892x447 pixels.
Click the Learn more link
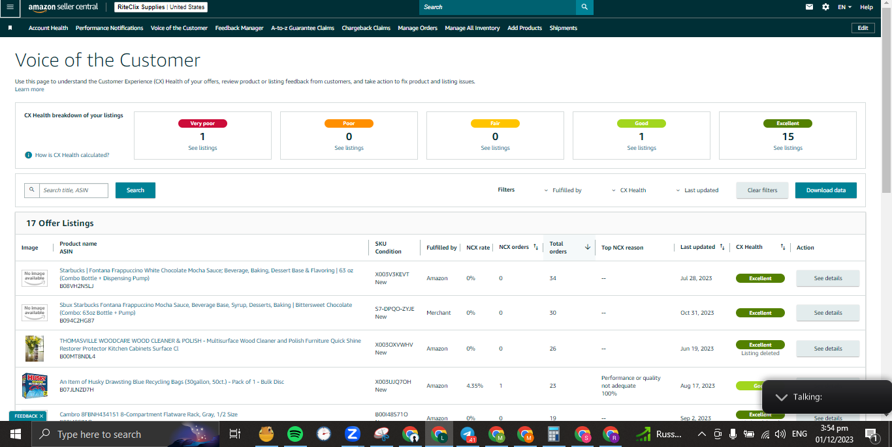29,89
